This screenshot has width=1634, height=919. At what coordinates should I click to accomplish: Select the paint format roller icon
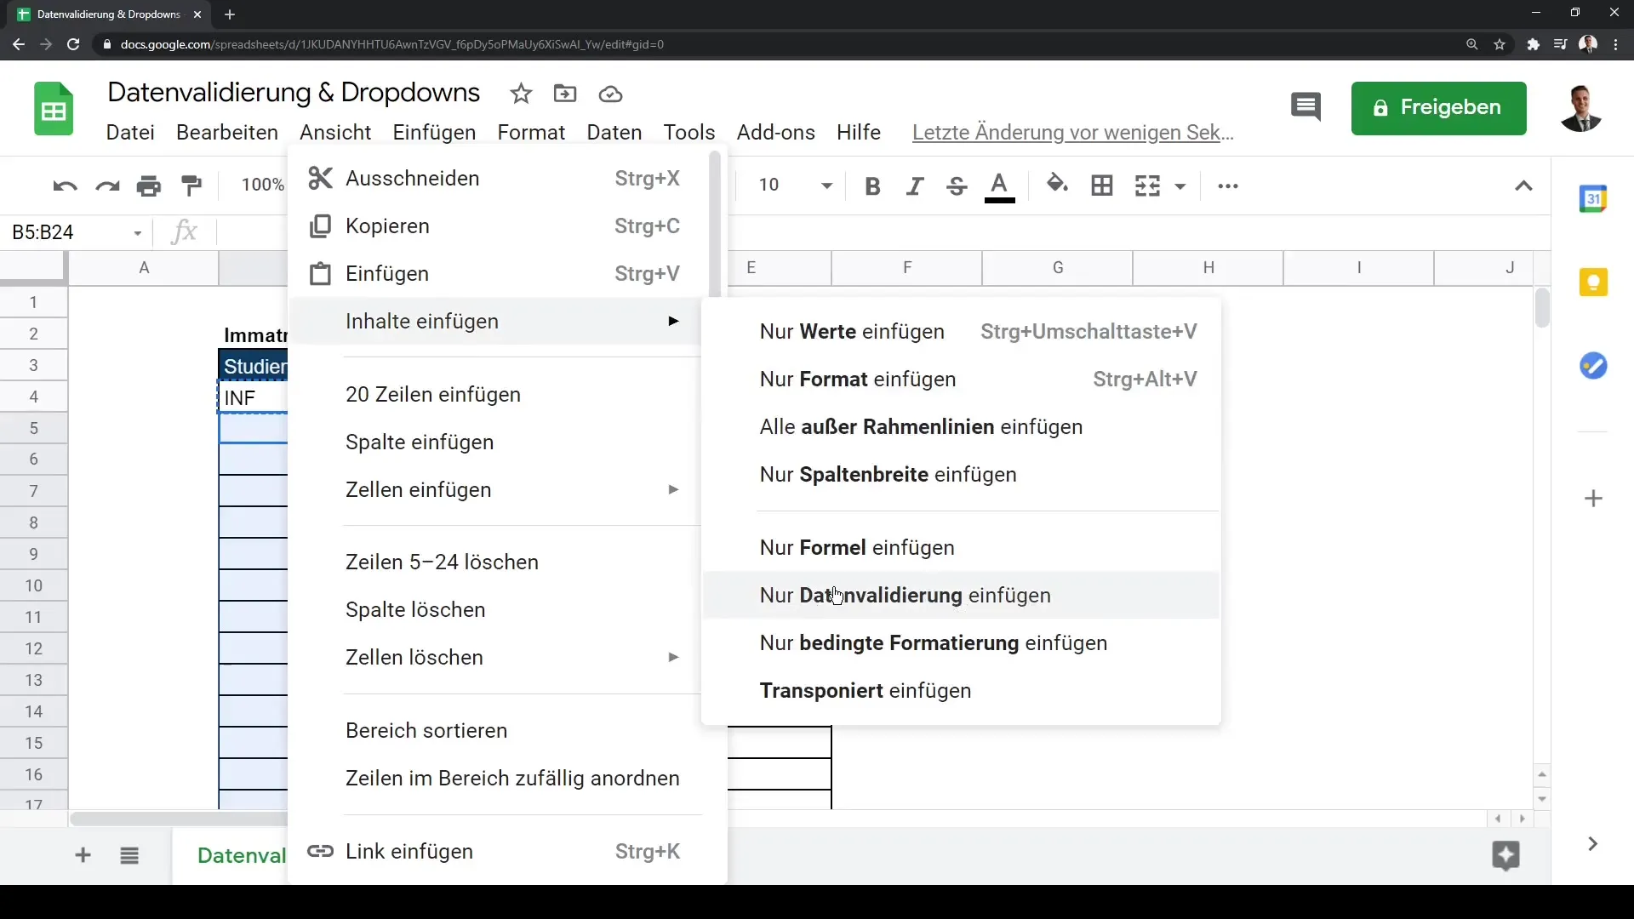(191, 186)
